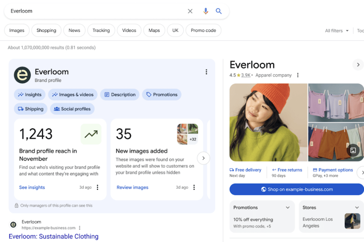The image size is (364, 242).
Task: Open the Description chip
Action: pyautogui.click(x=120, y=94)
